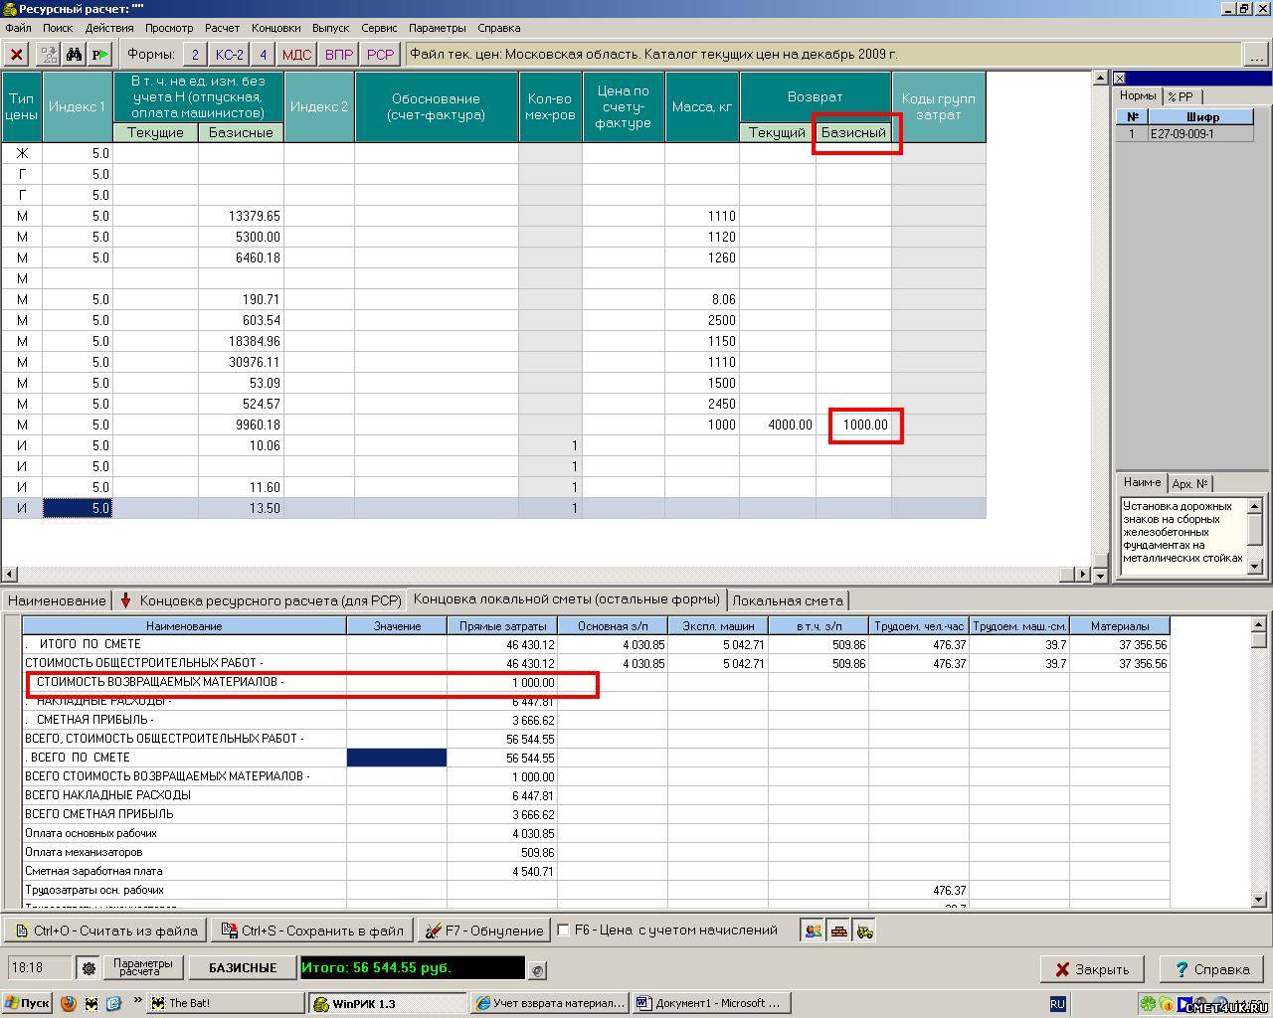This screenshot has width=1273, height=1018.
Task: Switch to the Арх. № tab
Action: pyautogui.click(x=1189, y=483)
